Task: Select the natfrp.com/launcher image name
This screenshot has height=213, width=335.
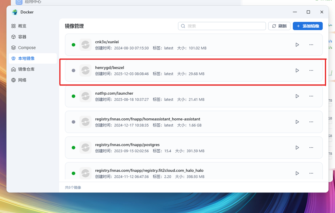Action: [114, 93]
